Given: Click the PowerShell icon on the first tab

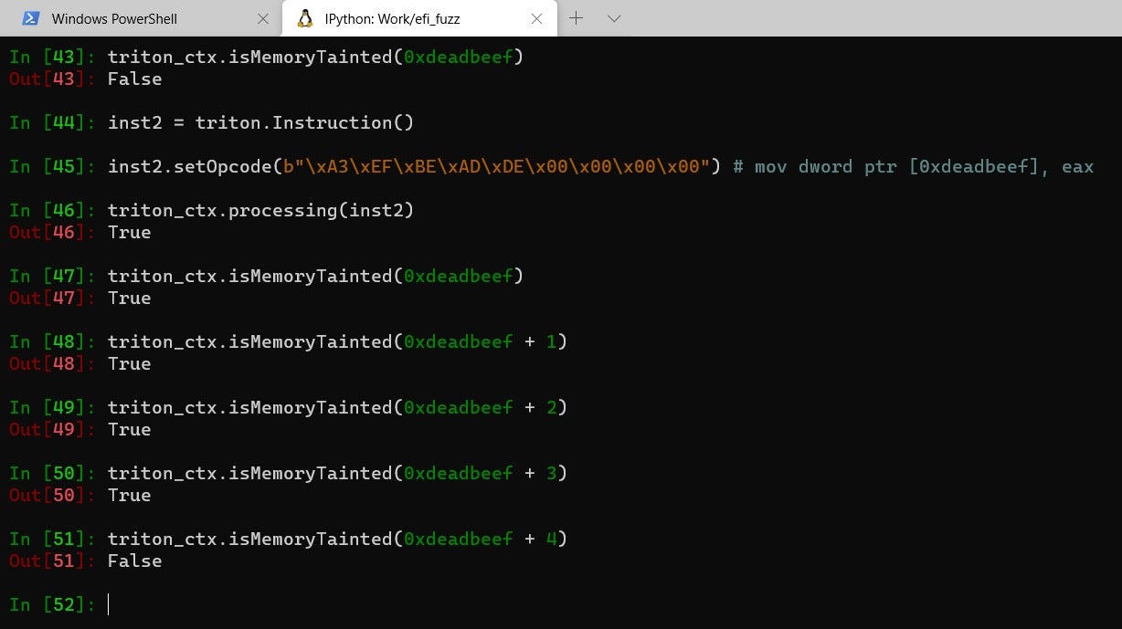Looking at the screenshot, I should click(x=31, y=18).
